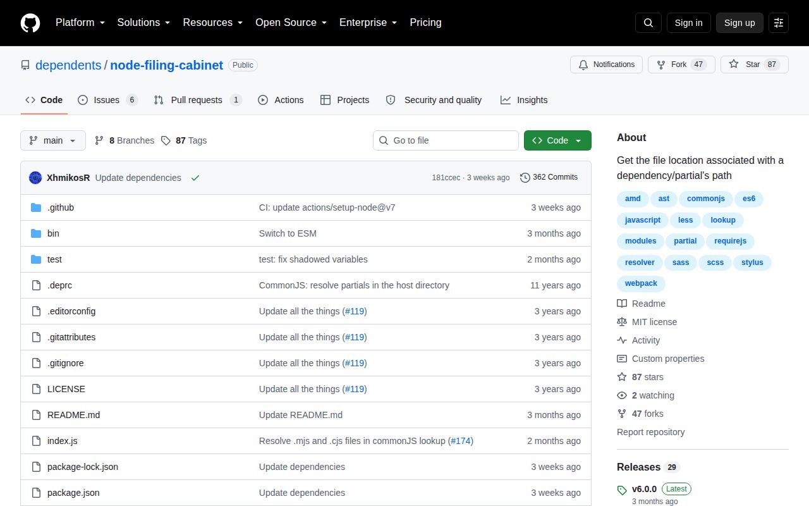Switch to the Pull requests tab
Image resolution: width=809 pixels, height=506 pixels.
pyautogui.click(x=198, y=100)
